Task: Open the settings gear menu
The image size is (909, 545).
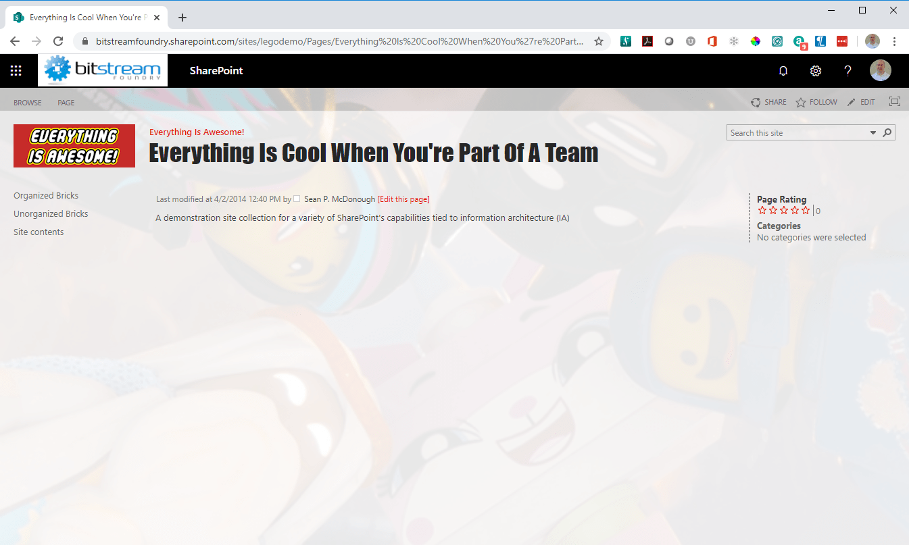Action: (x=816, y=71)
